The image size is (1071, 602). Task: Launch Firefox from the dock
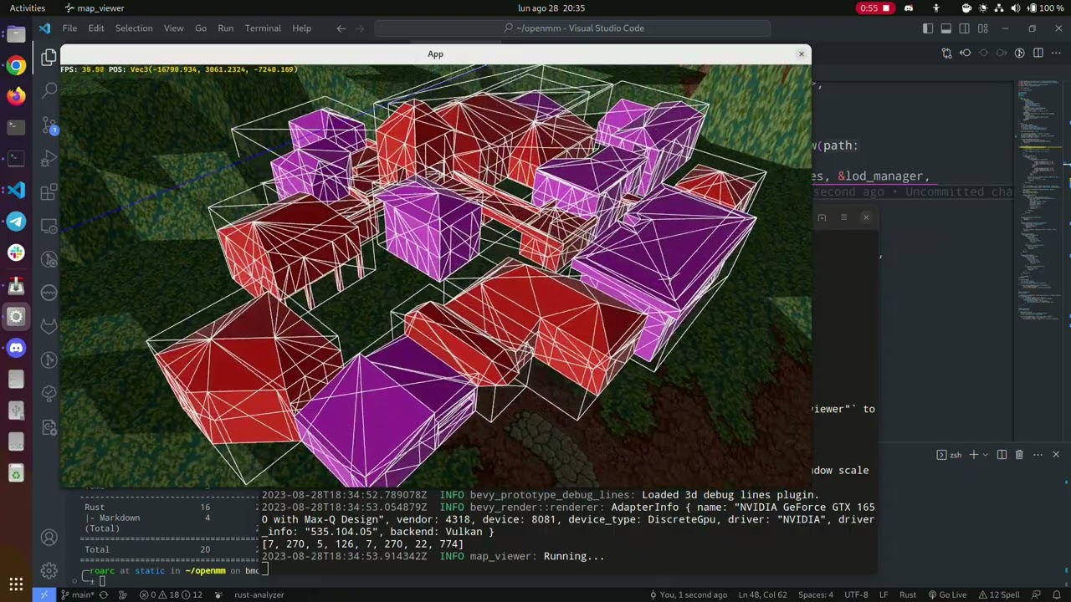(x=16, y=96)
